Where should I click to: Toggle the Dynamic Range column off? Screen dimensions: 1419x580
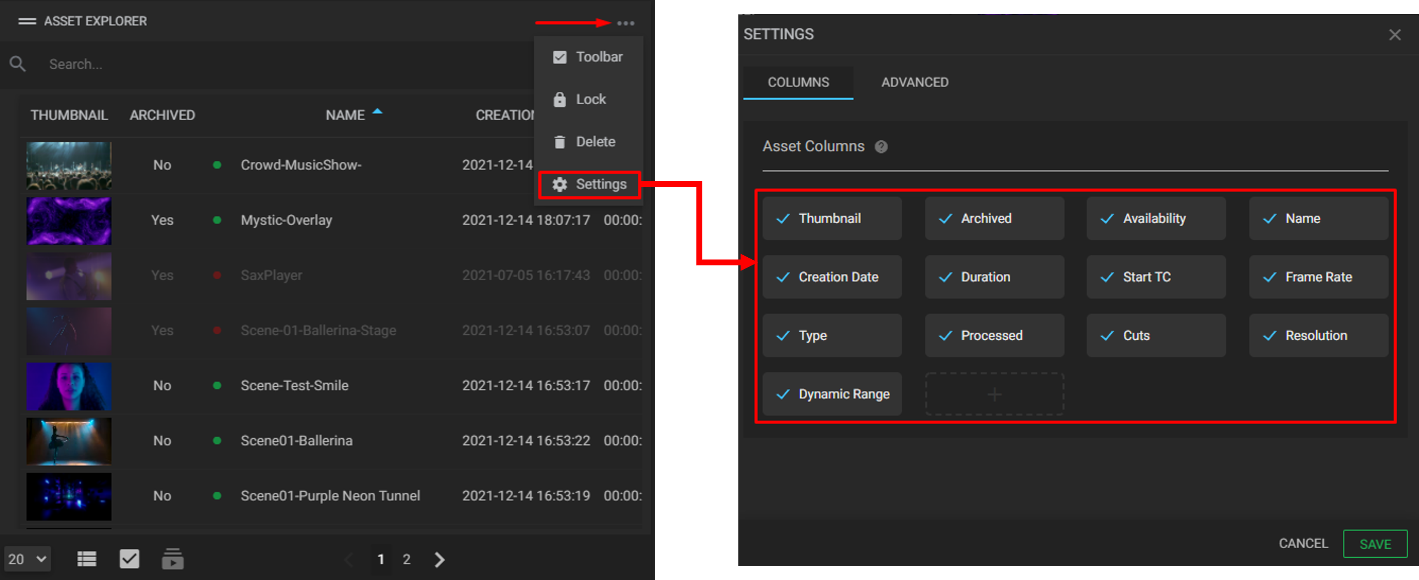783,394
